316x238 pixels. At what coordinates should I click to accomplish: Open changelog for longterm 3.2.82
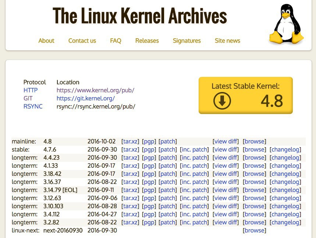pyautogui.click(x=285, y=222)
